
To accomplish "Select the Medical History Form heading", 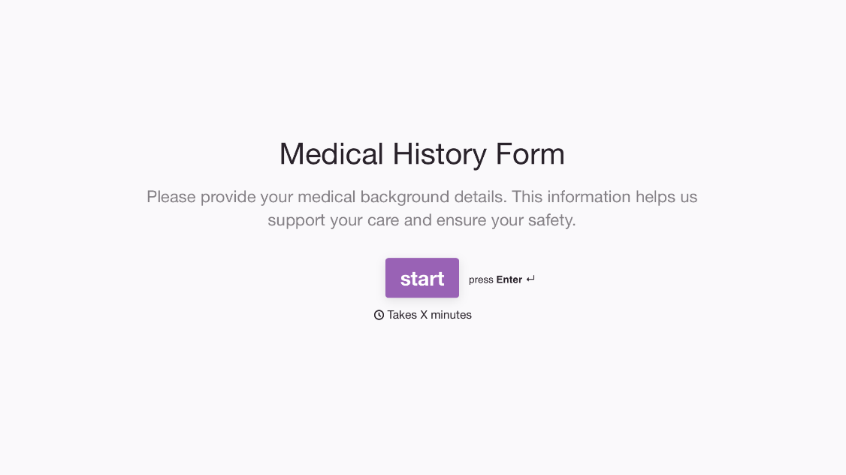I will coord(421,154).
